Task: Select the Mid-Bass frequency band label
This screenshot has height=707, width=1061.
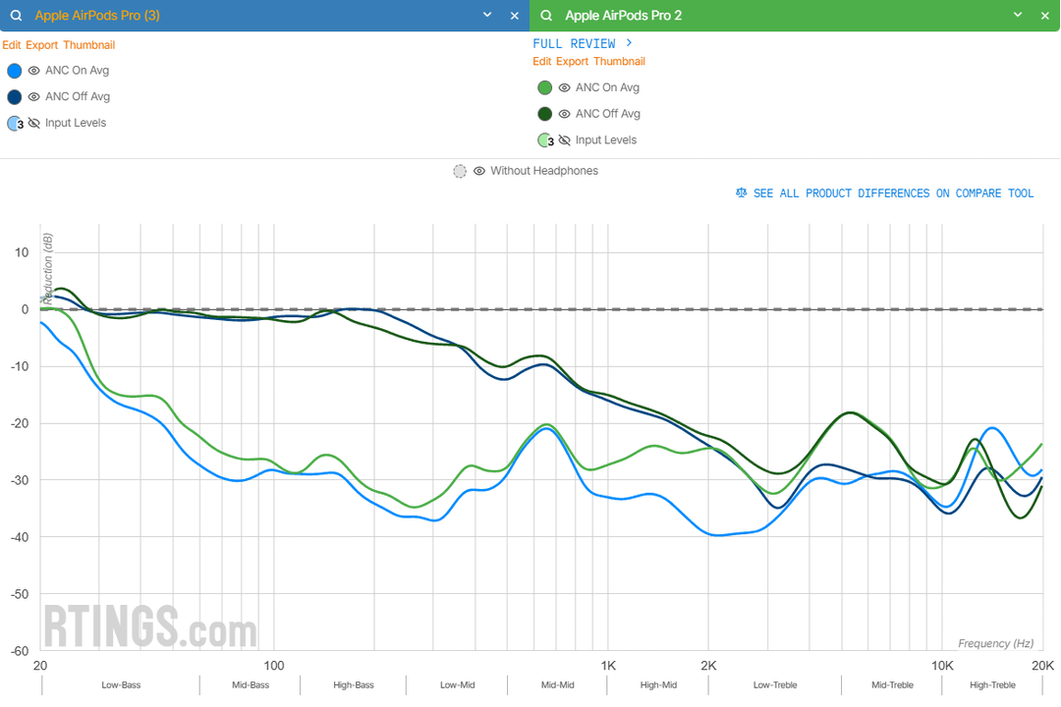Action: point(250,684)
